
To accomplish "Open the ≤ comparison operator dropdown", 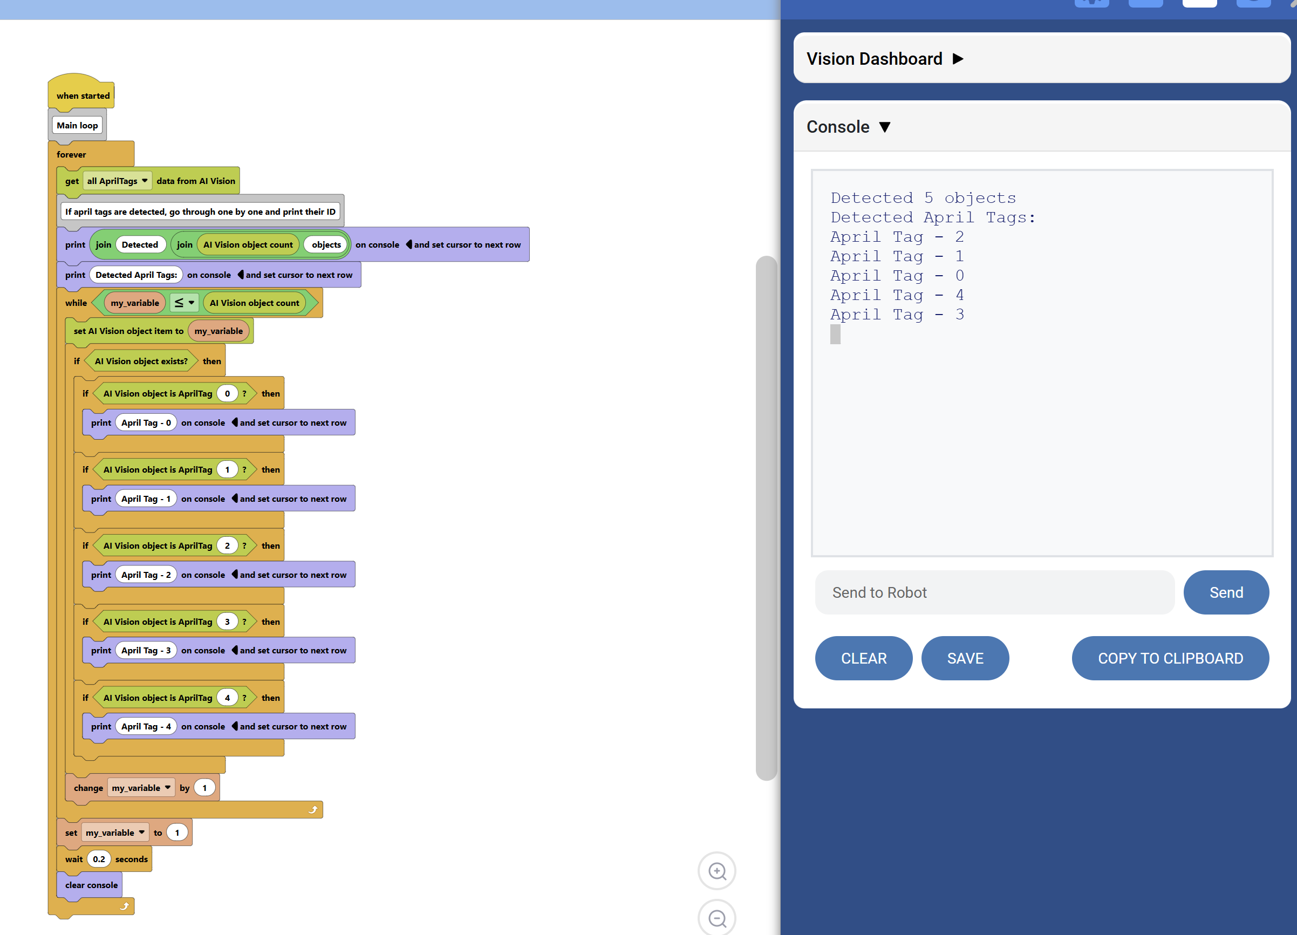I will (x=184, y=303).
